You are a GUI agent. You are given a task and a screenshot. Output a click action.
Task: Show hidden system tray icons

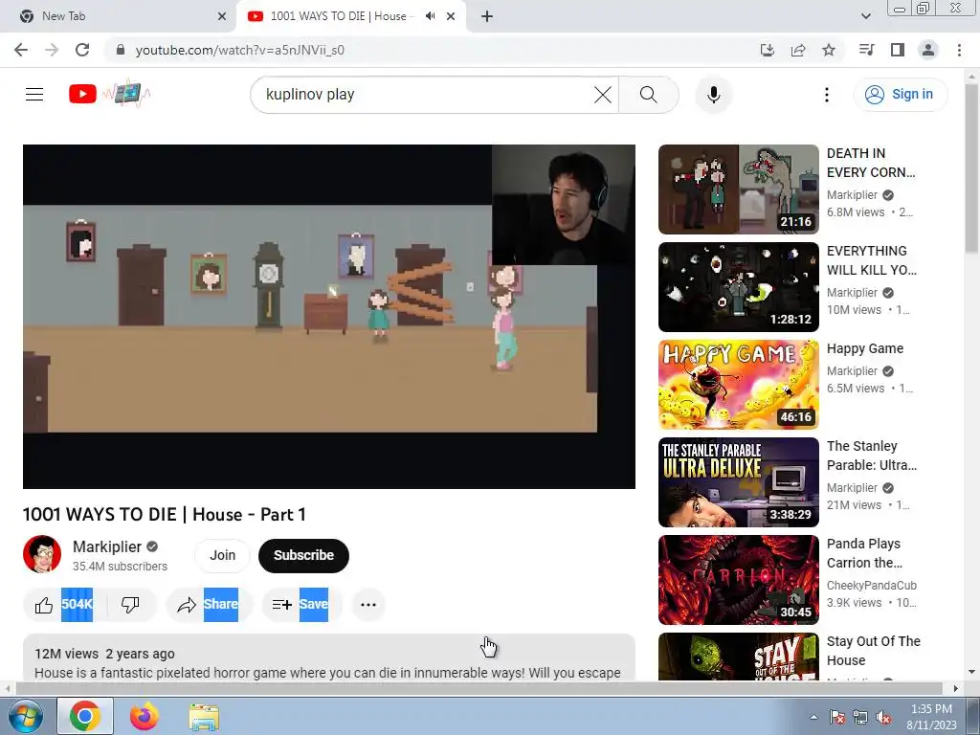[813, 717]
